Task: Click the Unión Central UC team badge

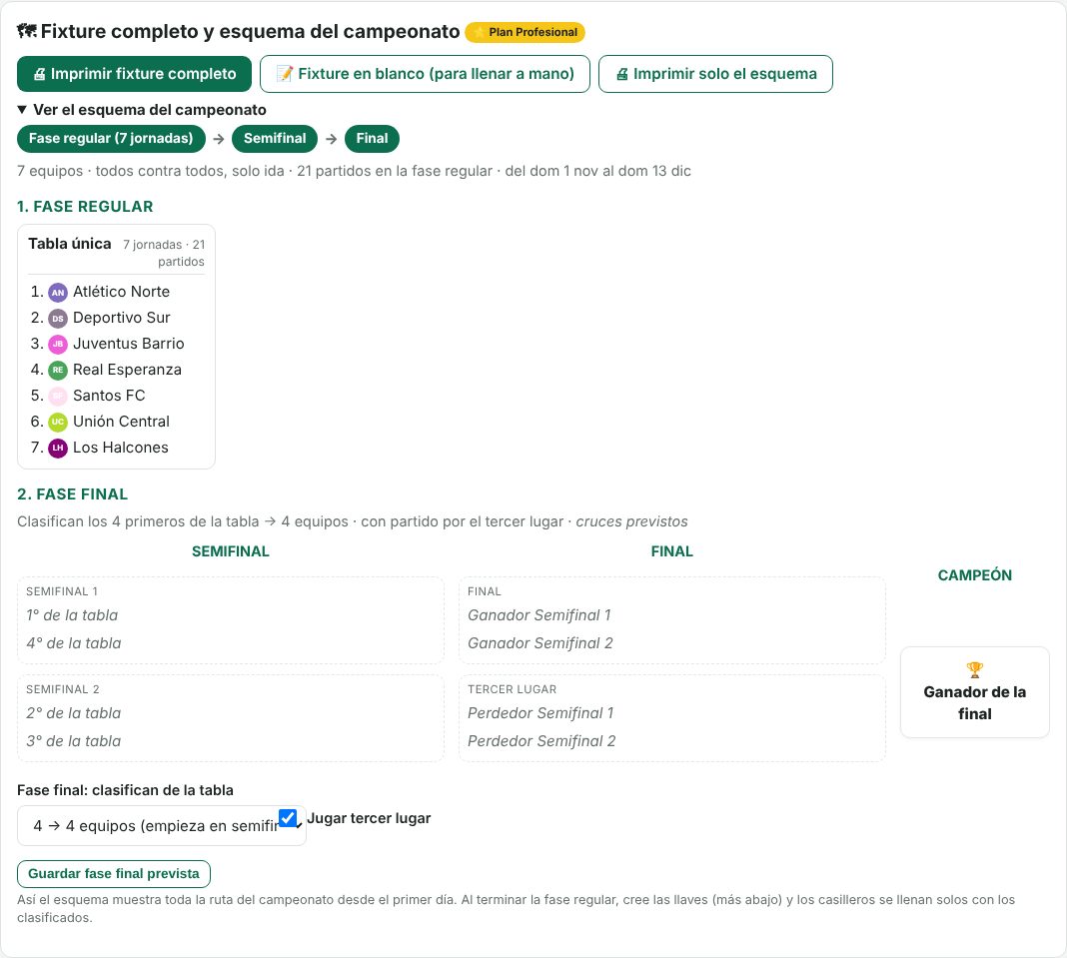Action: [58, 422]
